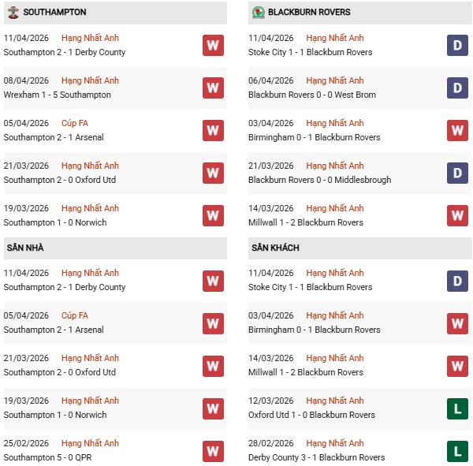473x466 pixels.
Task: Click W badge for Millwall match in Sân Khách
Action: click(457, 365)
